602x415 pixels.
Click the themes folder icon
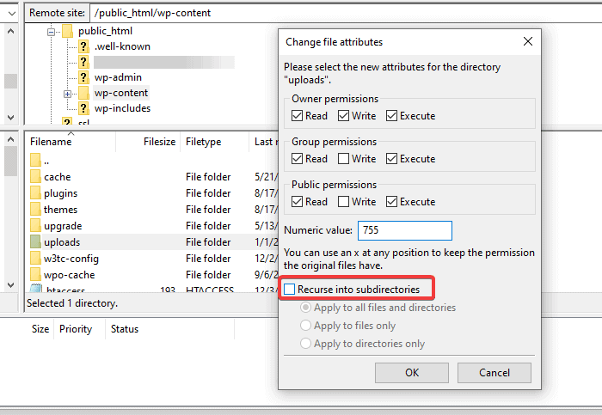point(35,210)
